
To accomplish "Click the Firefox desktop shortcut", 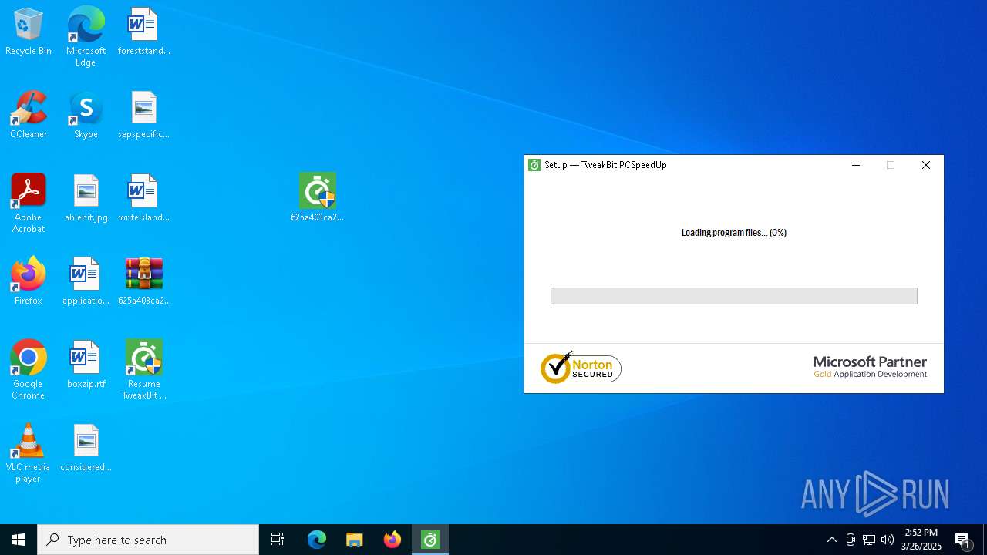I will [29, 282].
